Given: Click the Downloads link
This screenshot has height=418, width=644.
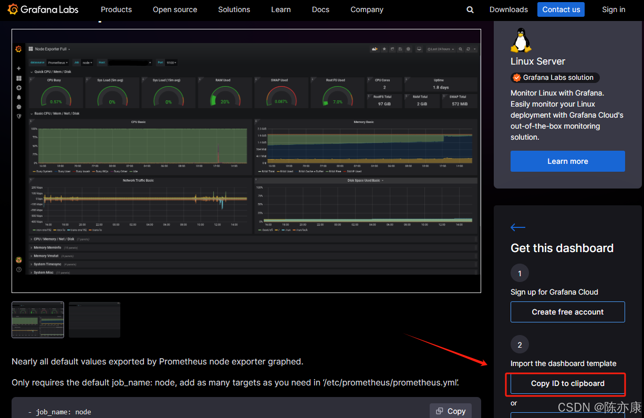Looking at the screenshot, I should coord(508,9).
